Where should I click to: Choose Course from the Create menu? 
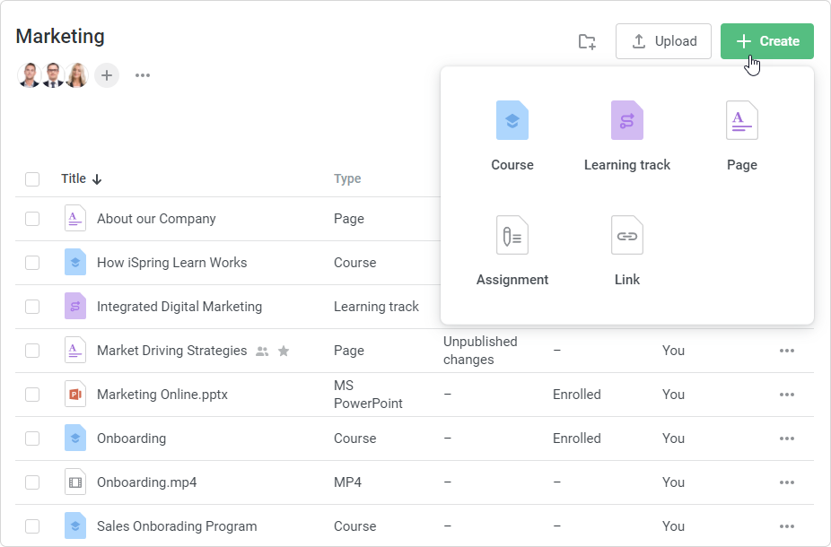tap(512, 121)
